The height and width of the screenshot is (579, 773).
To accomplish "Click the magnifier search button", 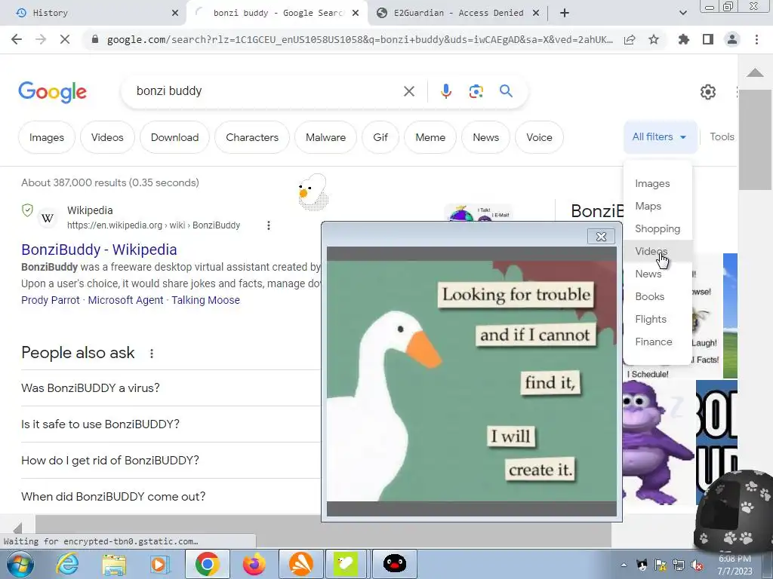I will tap(506, 90).
